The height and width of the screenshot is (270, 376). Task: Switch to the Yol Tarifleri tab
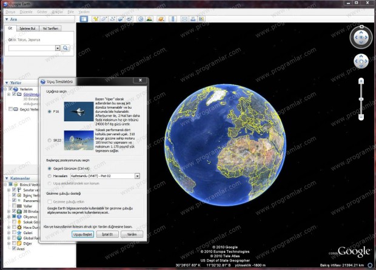click(x=50, y=29)
